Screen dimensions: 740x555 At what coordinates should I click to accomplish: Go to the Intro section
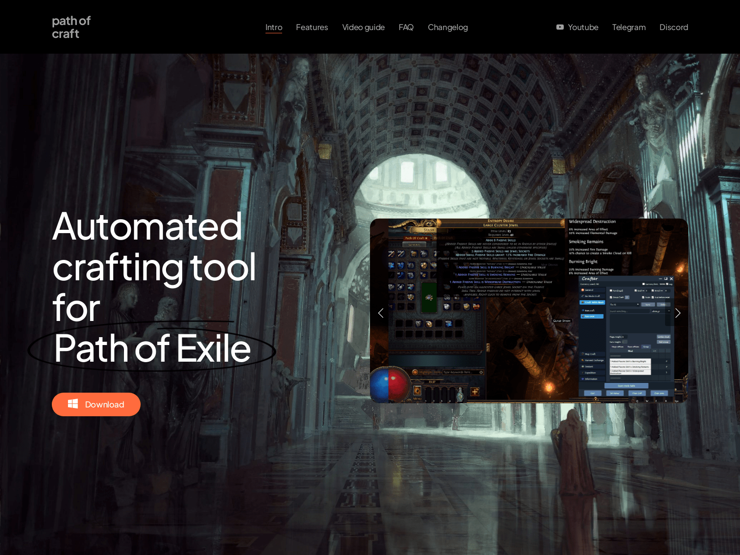[x=274, y=27]
